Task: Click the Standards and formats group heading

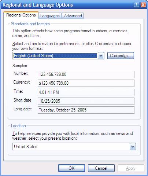Action: 30,24
